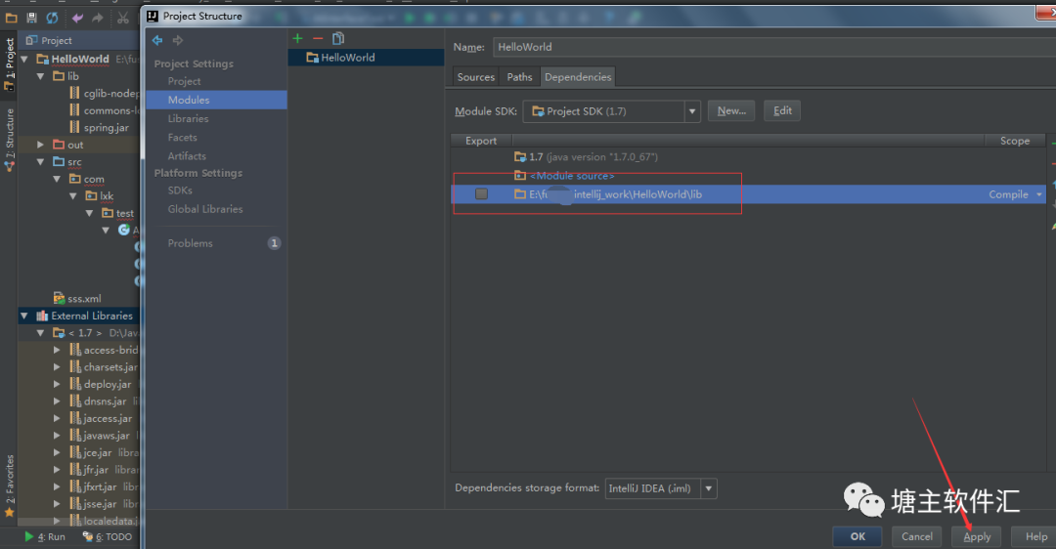1056x549 pixels.
Task: Select the Project view header label
Action: point(49,40)
